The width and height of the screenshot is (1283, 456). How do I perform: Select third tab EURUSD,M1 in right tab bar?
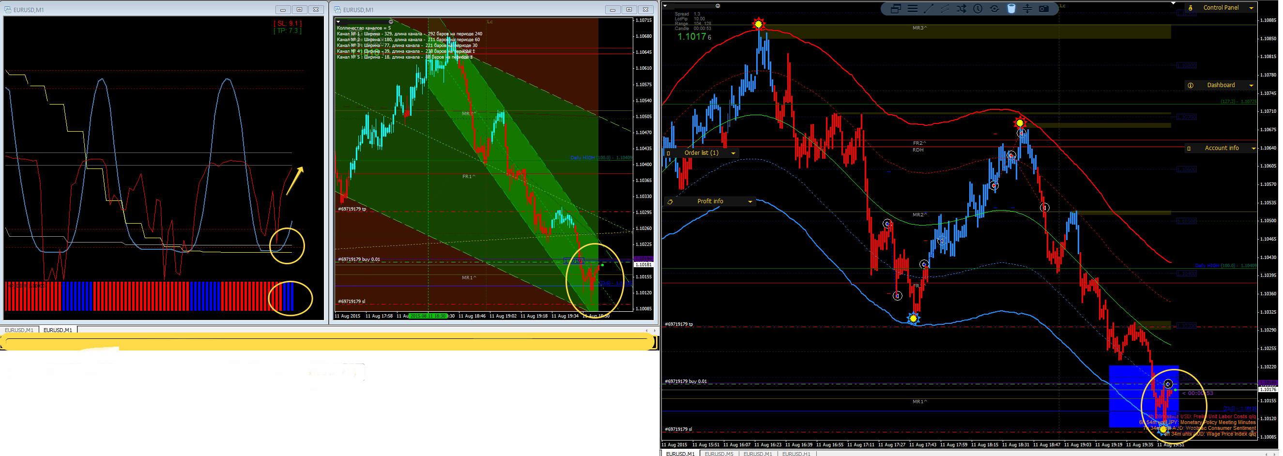[x=758, y=454]
